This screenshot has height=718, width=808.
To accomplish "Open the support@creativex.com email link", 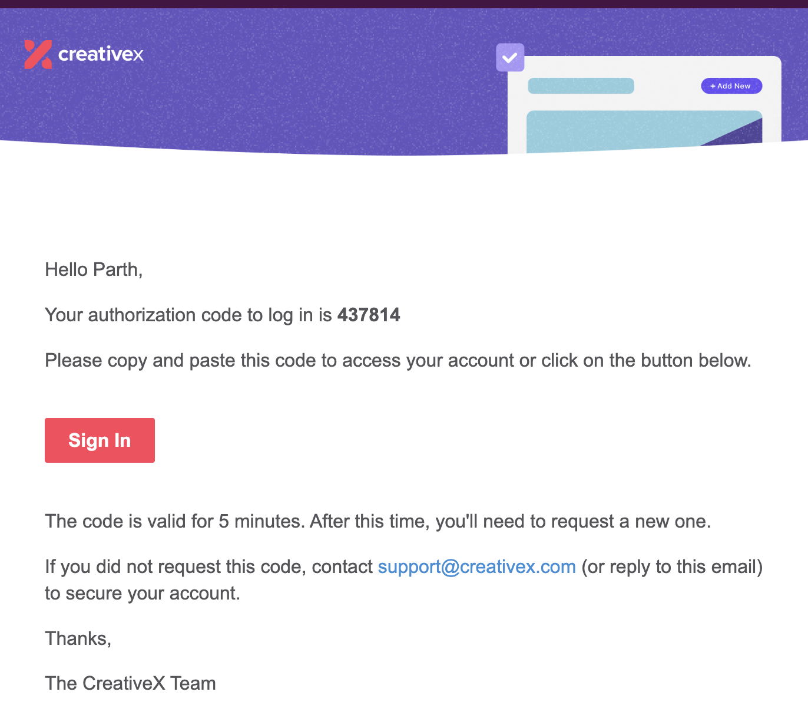I will point(476,567).
